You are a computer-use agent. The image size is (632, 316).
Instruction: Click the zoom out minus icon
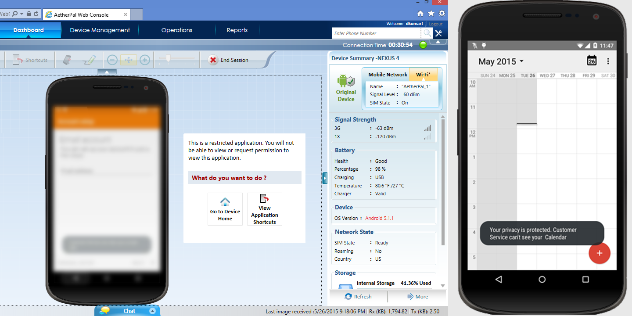tap(112, 60)
